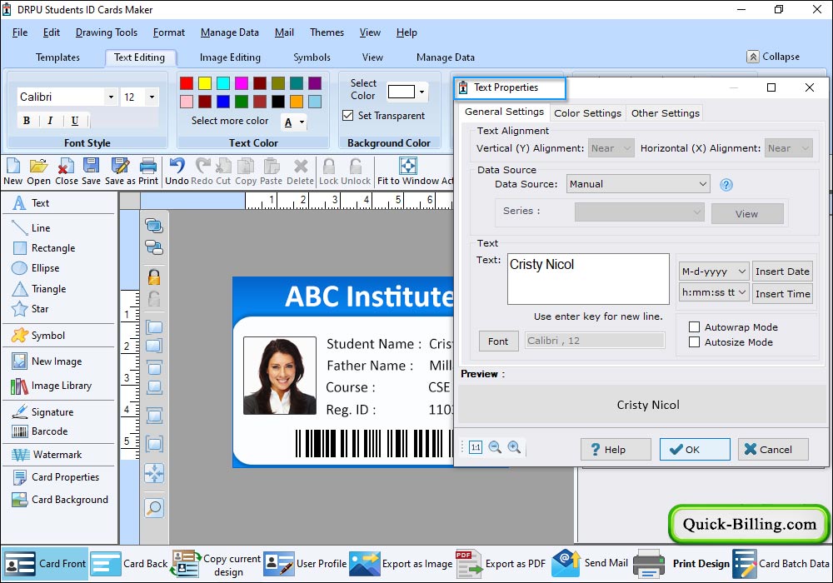Toggle the Set Transparent checkbox
Viewport: 833px width, 583px height.
point(348,115)
